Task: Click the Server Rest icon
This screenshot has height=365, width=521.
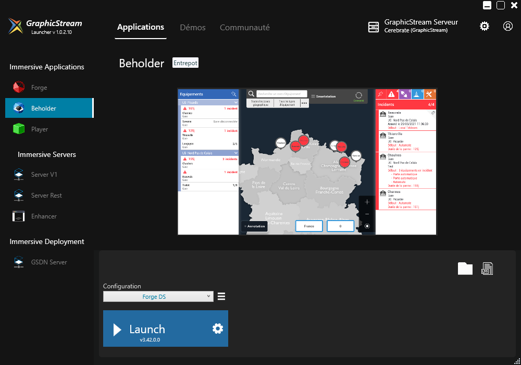Action: (x=19, y=195)
